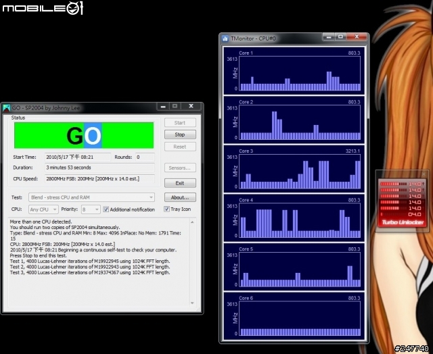The image size is (433, 354).
Task: Toggle the Additional notification checkbox
Action: pos(106,209)
